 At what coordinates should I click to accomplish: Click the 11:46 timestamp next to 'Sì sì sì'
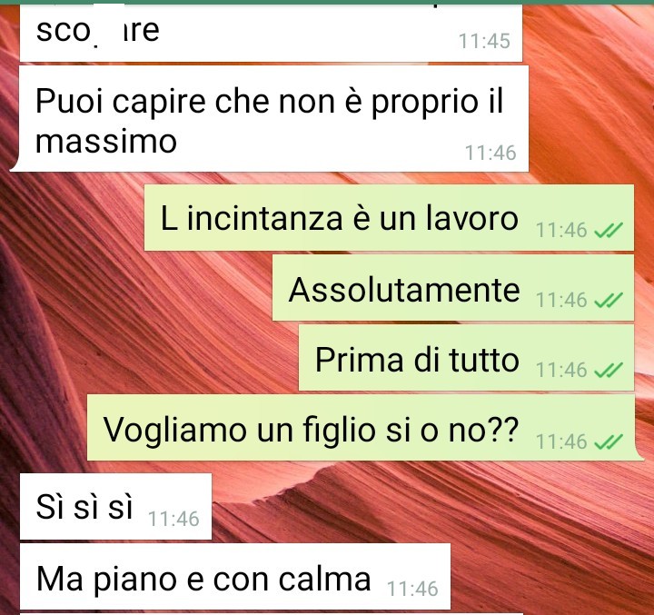[173, 519]
